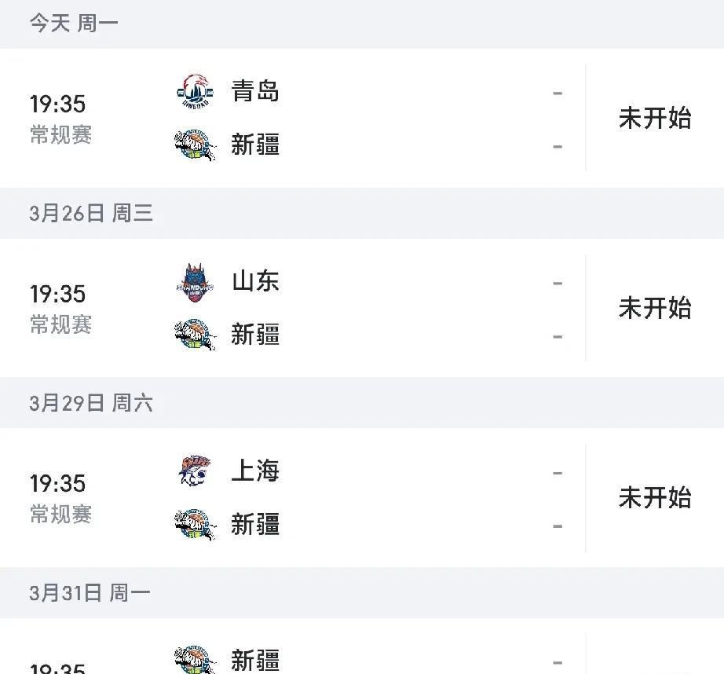Tap the Shanghai Sharks team logo
724x674 pixels.
[x=195, y=471]
